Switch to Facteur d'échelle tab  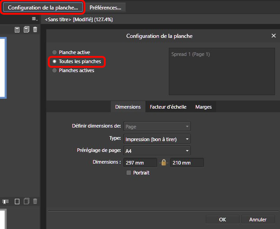coord(168,107)
